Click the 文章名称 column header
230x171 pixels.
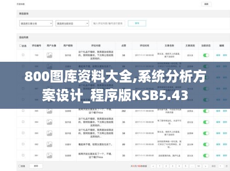tap(169, 46)
